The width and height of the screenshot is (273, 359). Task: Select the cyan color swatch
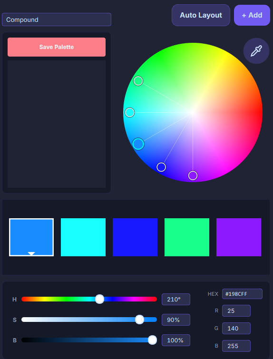coord(83,237)
